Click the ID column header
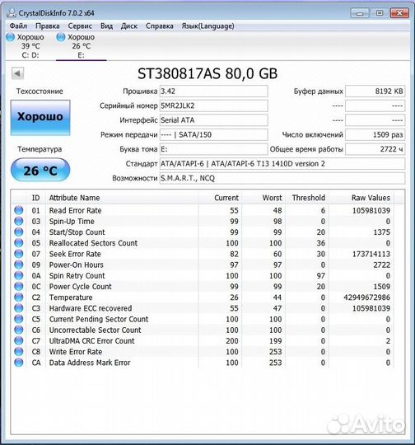Image resolution: width=415 pixels, height=445 pixels. tap(35, 198)
